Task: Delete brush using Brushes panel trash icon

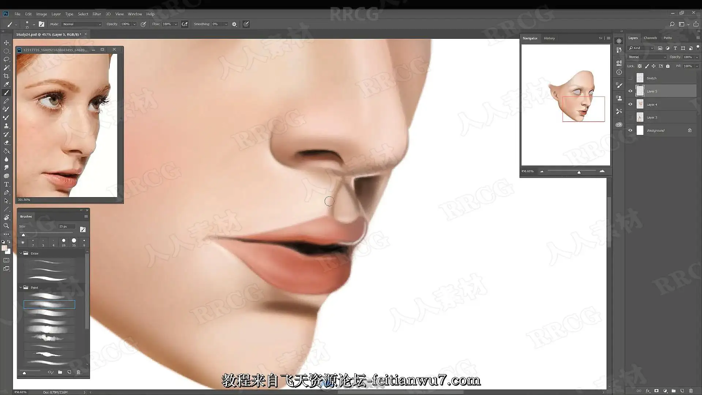Action: (78, 372)
